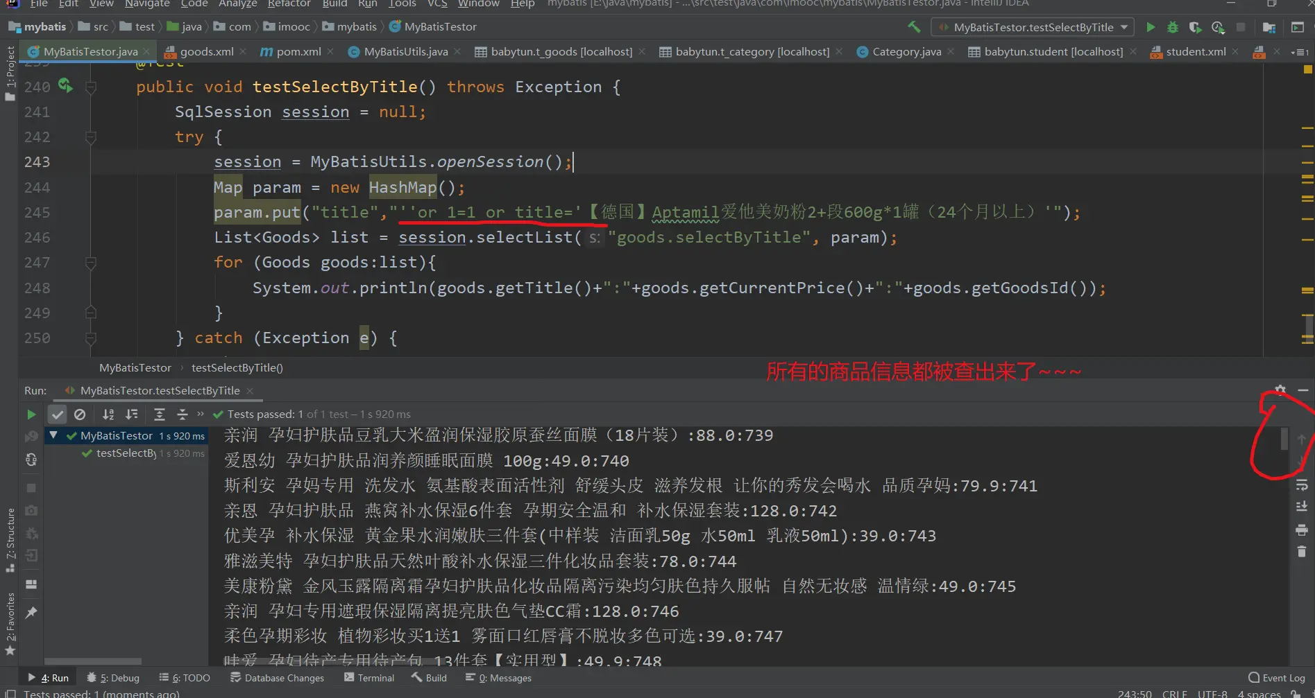Click the Debug bug icon in top toolbar
Viewport: 1315px width, 698px height.
click(1172, 27)
